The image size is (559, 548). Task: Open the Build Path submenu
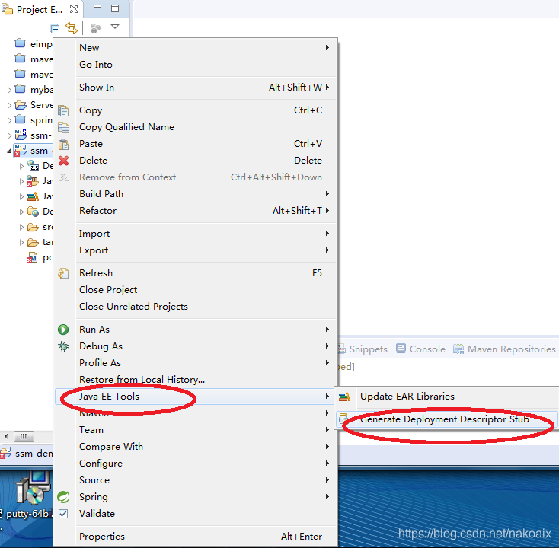[x=196, y=194]
